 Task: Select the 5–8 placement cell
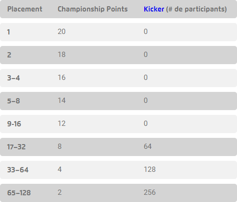(x=13, y=101)
